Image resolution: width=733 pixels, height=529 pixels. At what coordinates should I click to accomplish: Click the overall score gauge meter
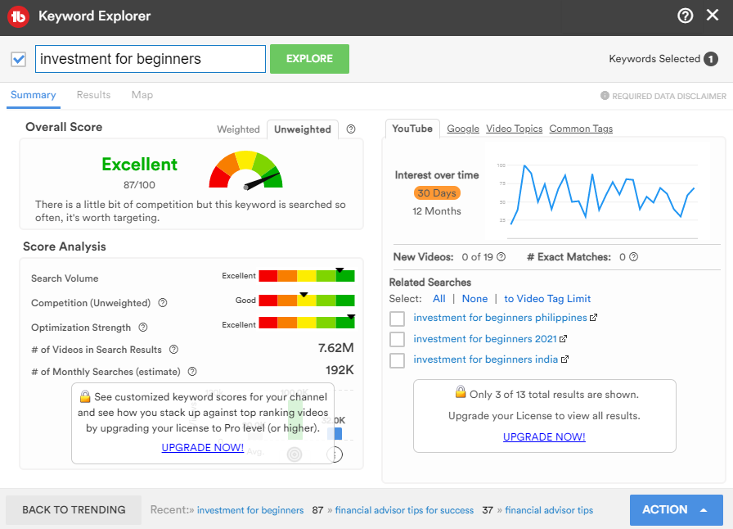click(x=245, y=170)
